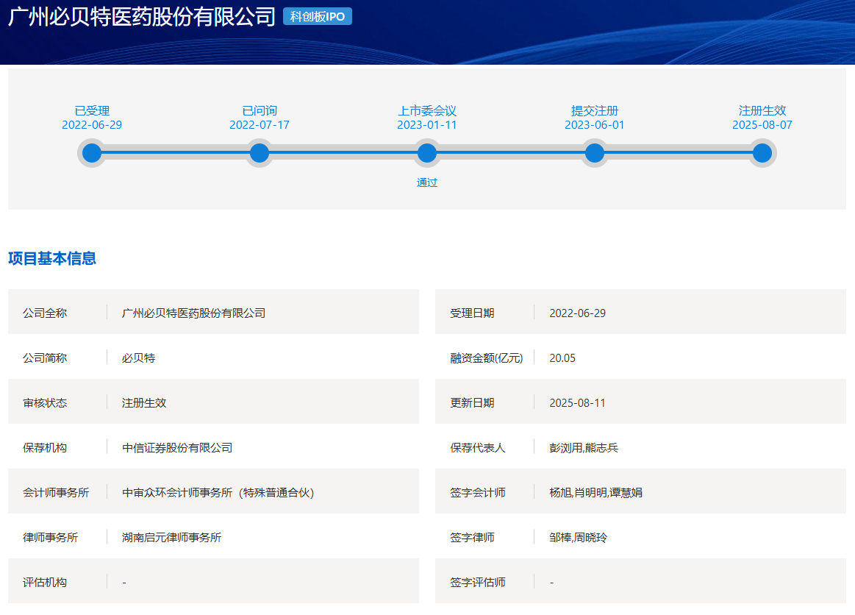The width and height of the screenshot is (855, 615).
Task: Click the 2022-07-17 inquiry date text
Action: coord(260,125)
